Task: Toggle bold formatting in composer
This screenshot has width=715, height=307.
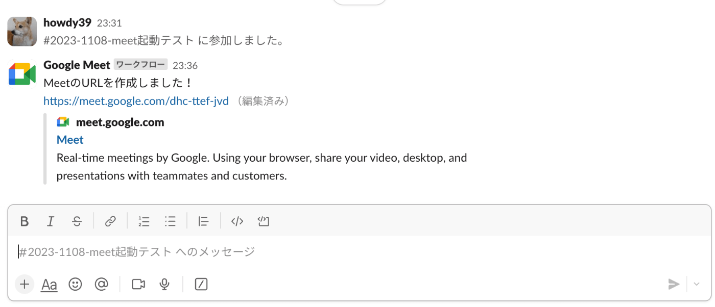Action: tap(24, 221)
